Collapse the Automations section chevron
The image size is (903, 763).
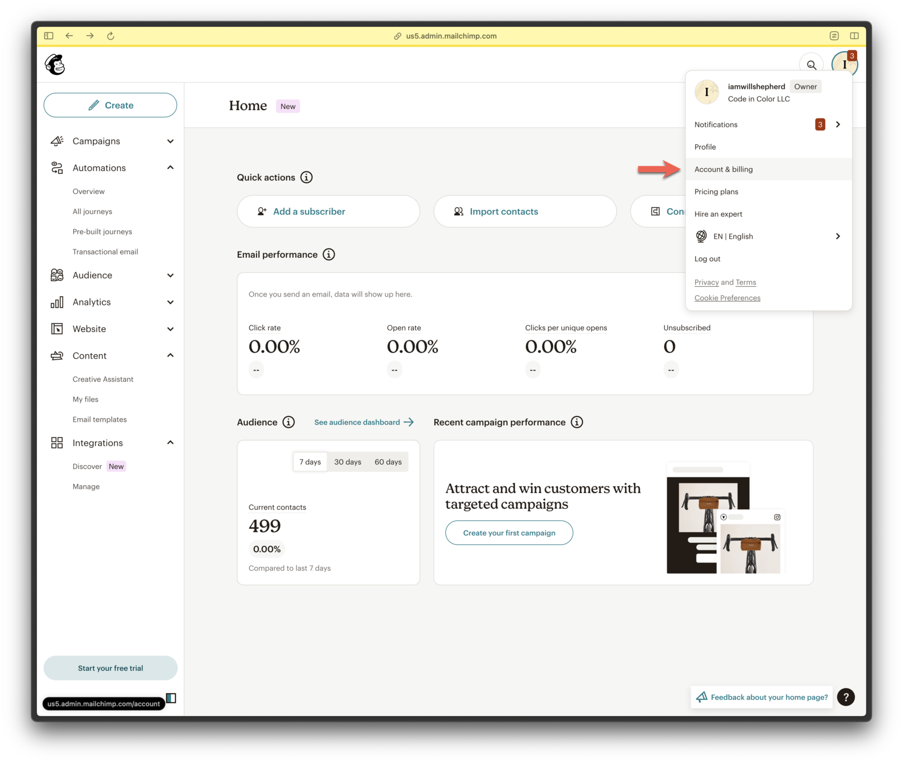tap(170, 168)
